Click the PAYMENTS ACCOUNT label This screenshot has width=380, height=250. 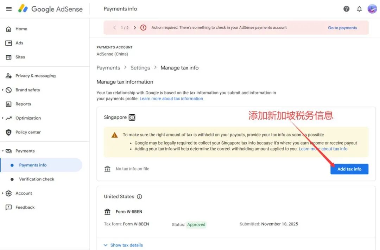point(114,47)
